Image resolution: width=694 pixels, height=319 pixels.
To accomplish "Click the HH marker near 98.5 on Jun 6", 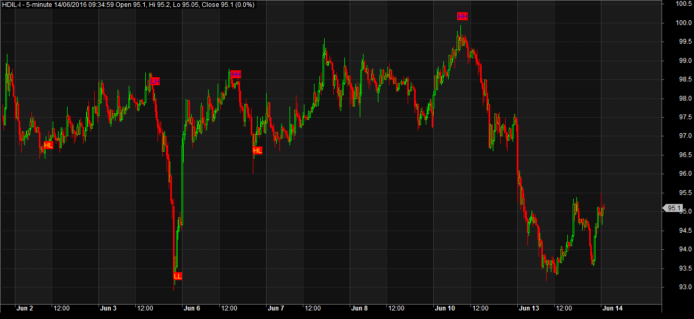I will click(236, 75).
